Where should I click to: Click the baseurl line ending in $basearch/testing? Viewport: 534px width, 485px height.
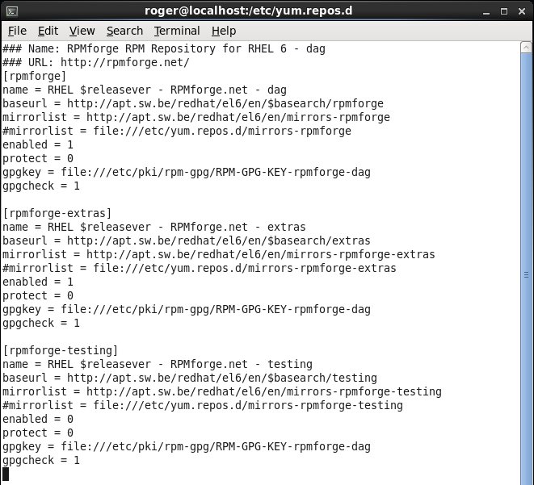[x=190, y=378]
